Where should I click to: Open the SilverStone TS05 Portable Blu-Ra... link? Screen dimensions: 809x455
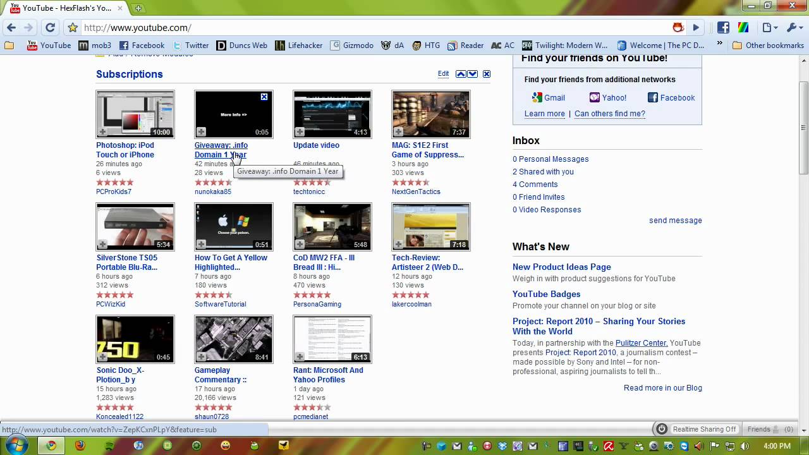click(x=127, y=262)
